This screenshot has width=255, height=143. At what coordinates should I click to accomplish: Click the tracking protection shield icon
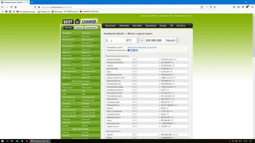pos(35,7)
